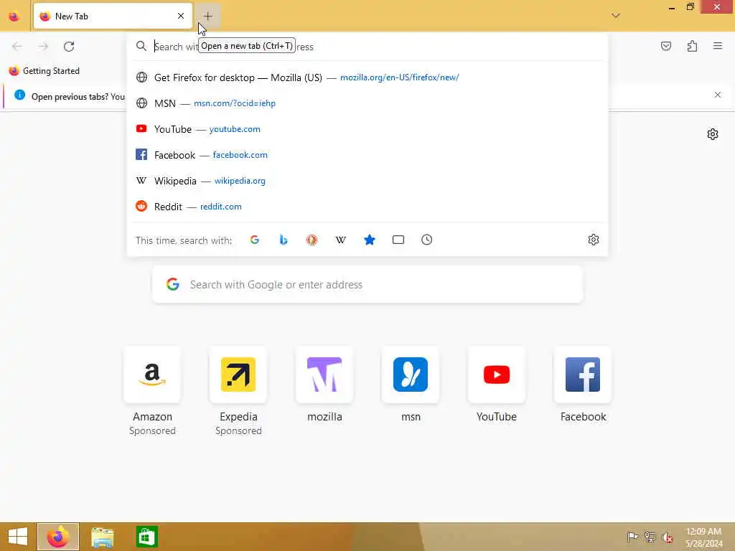Search history with clock icon

coord(426,240)
